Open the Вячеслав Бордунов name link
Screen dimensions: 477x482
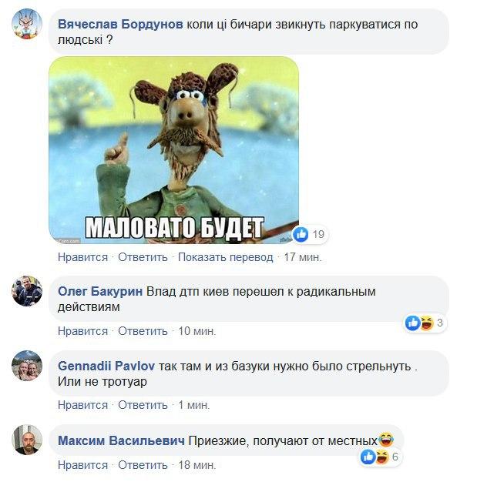(x=120, y=24)
